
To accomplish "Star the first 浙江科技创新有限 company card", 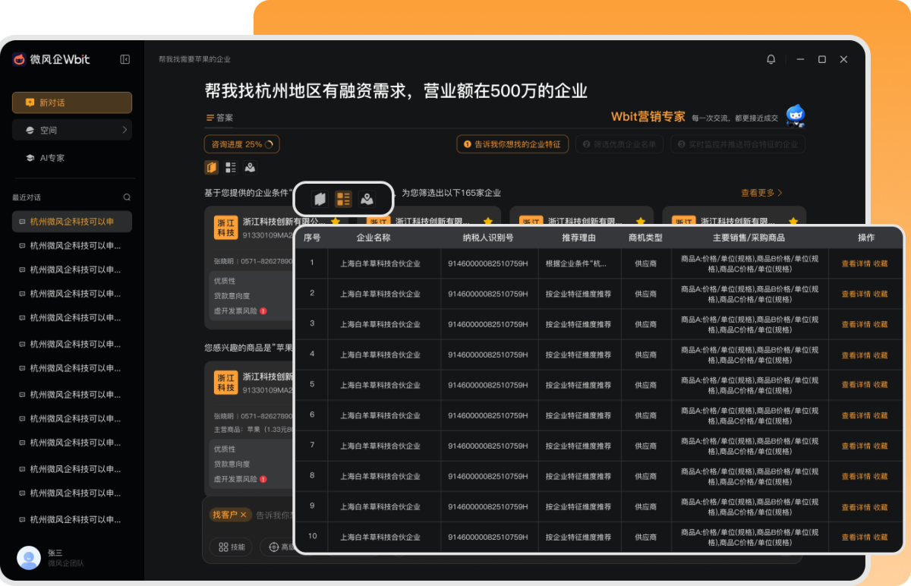I will [335, 220].
